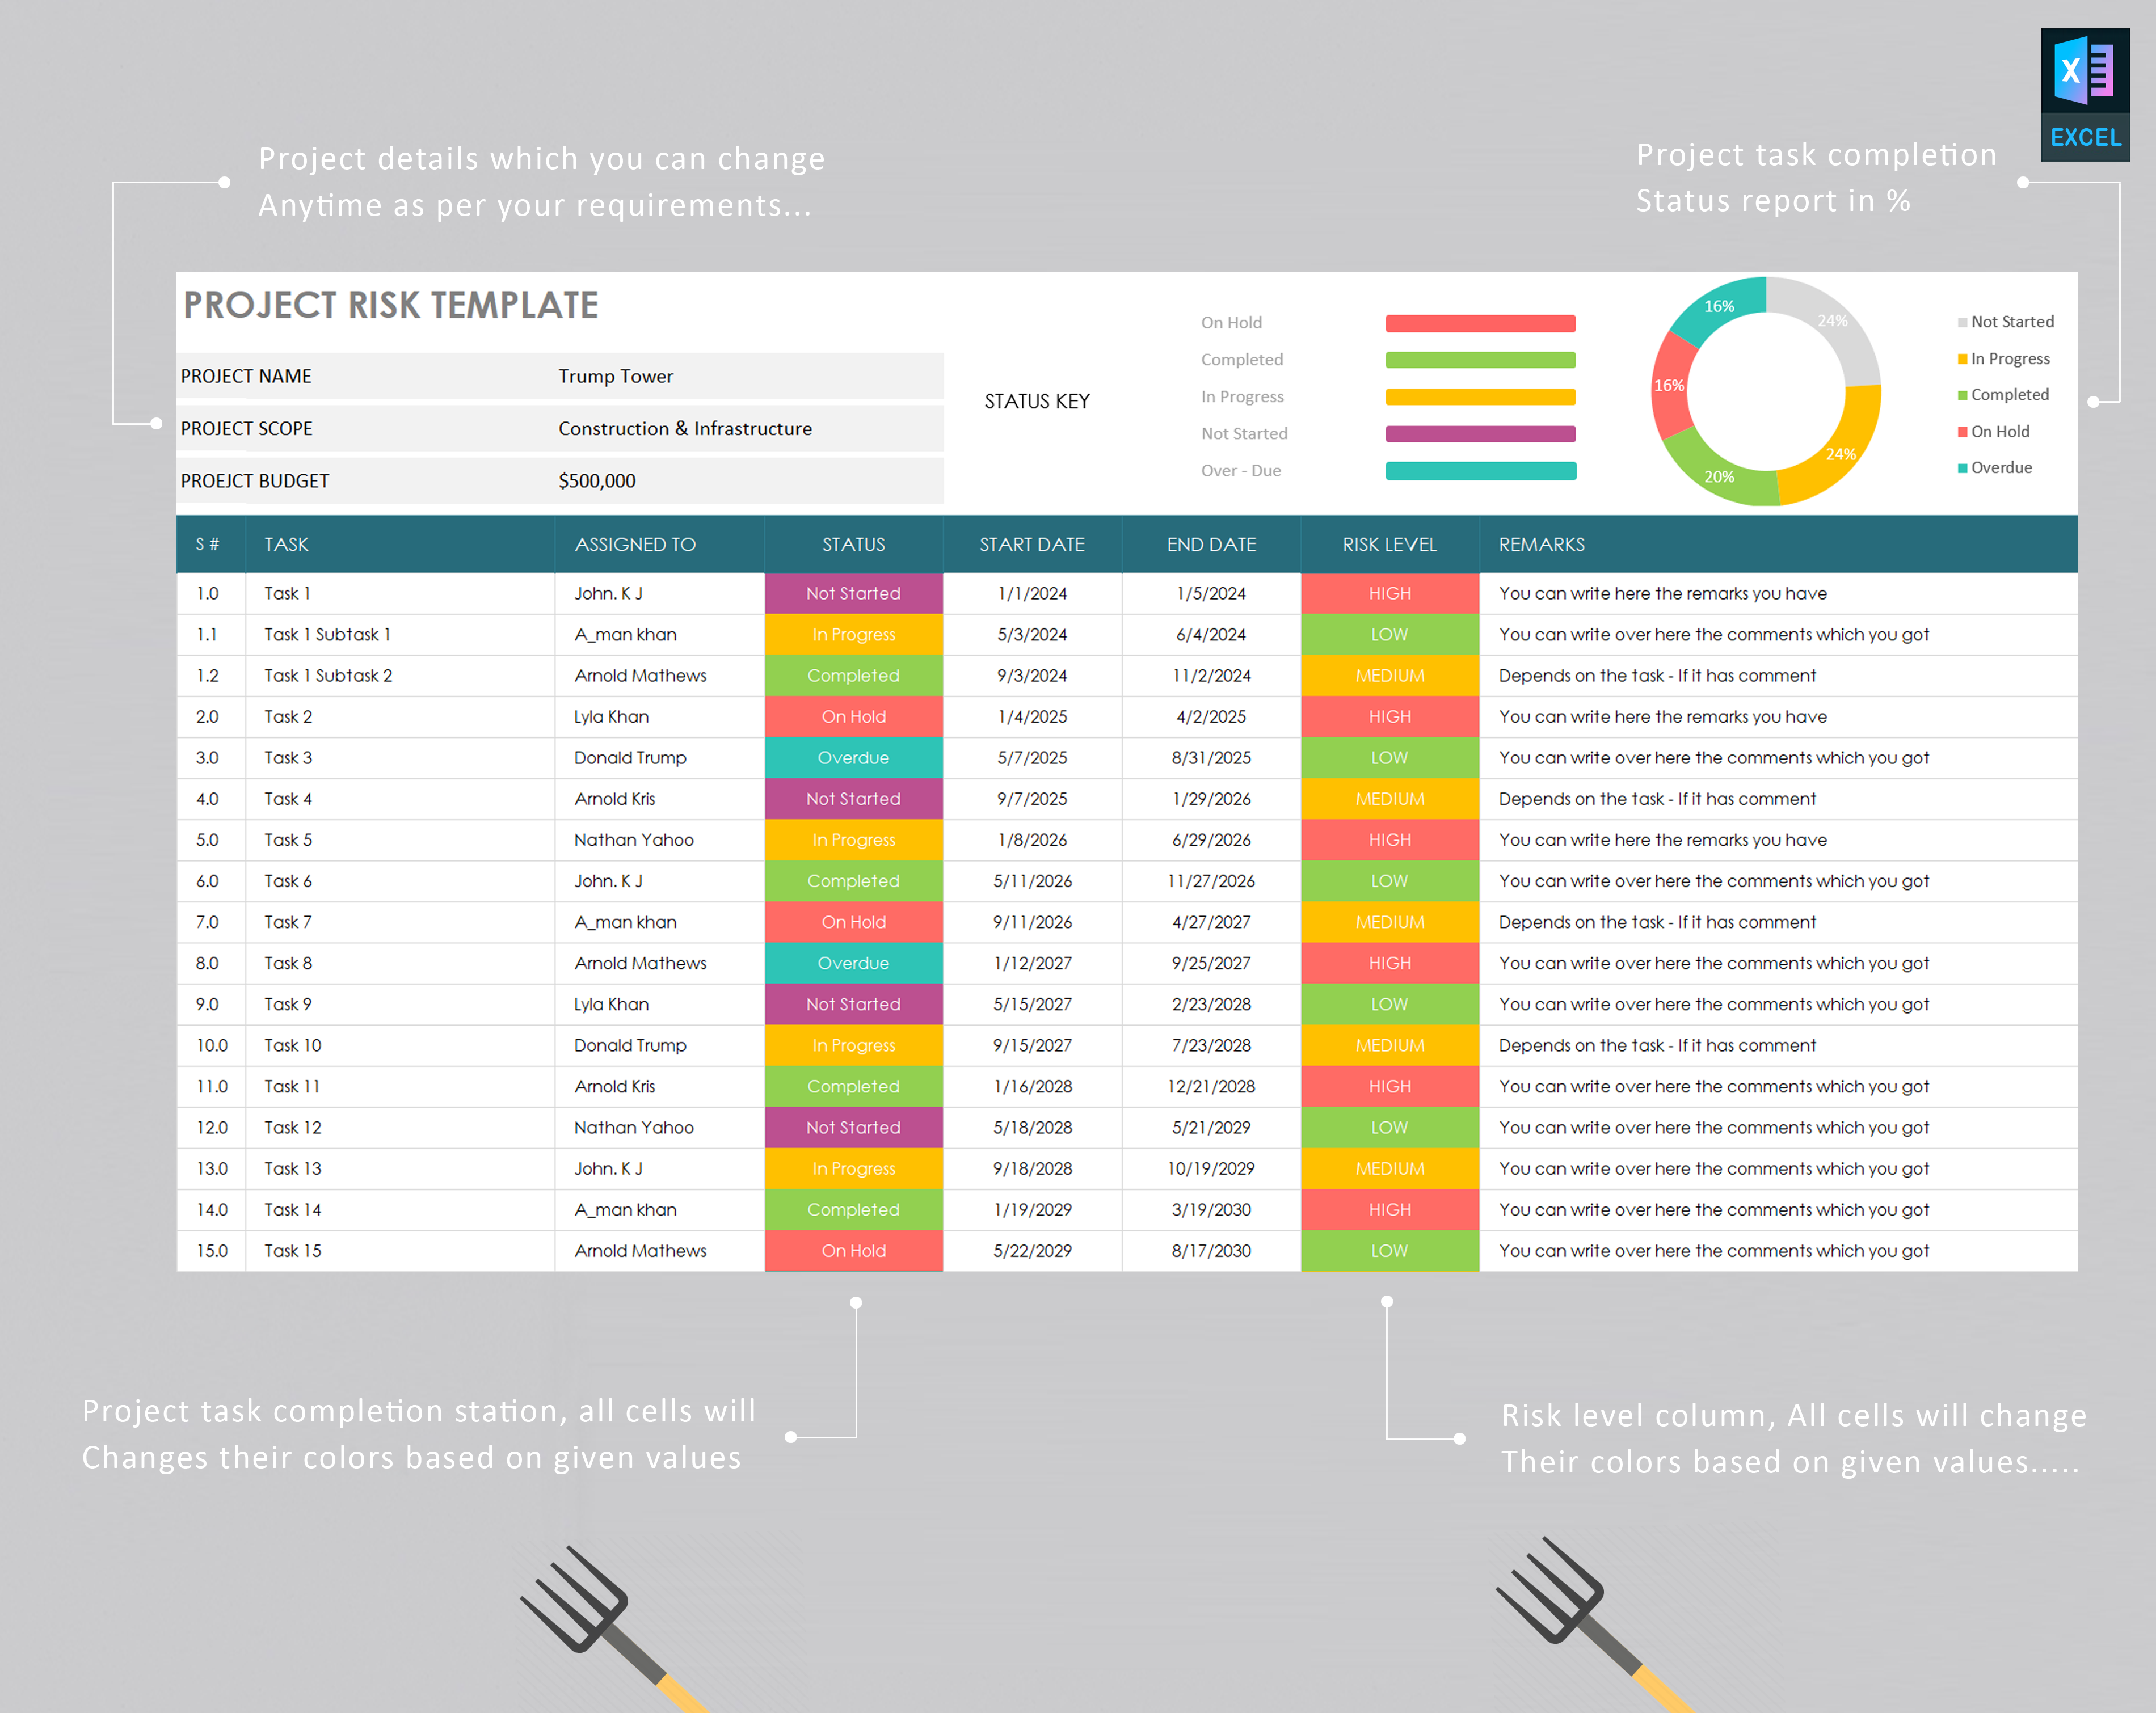The image size is (2156, 1713).
Task: Select the STATUS column header
Action: [853, 544]
